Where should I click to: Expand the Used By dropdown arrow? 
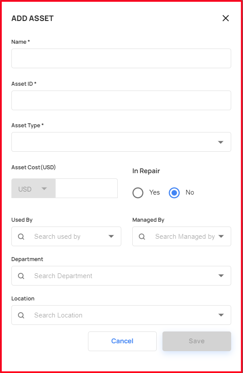click(111, 236)
